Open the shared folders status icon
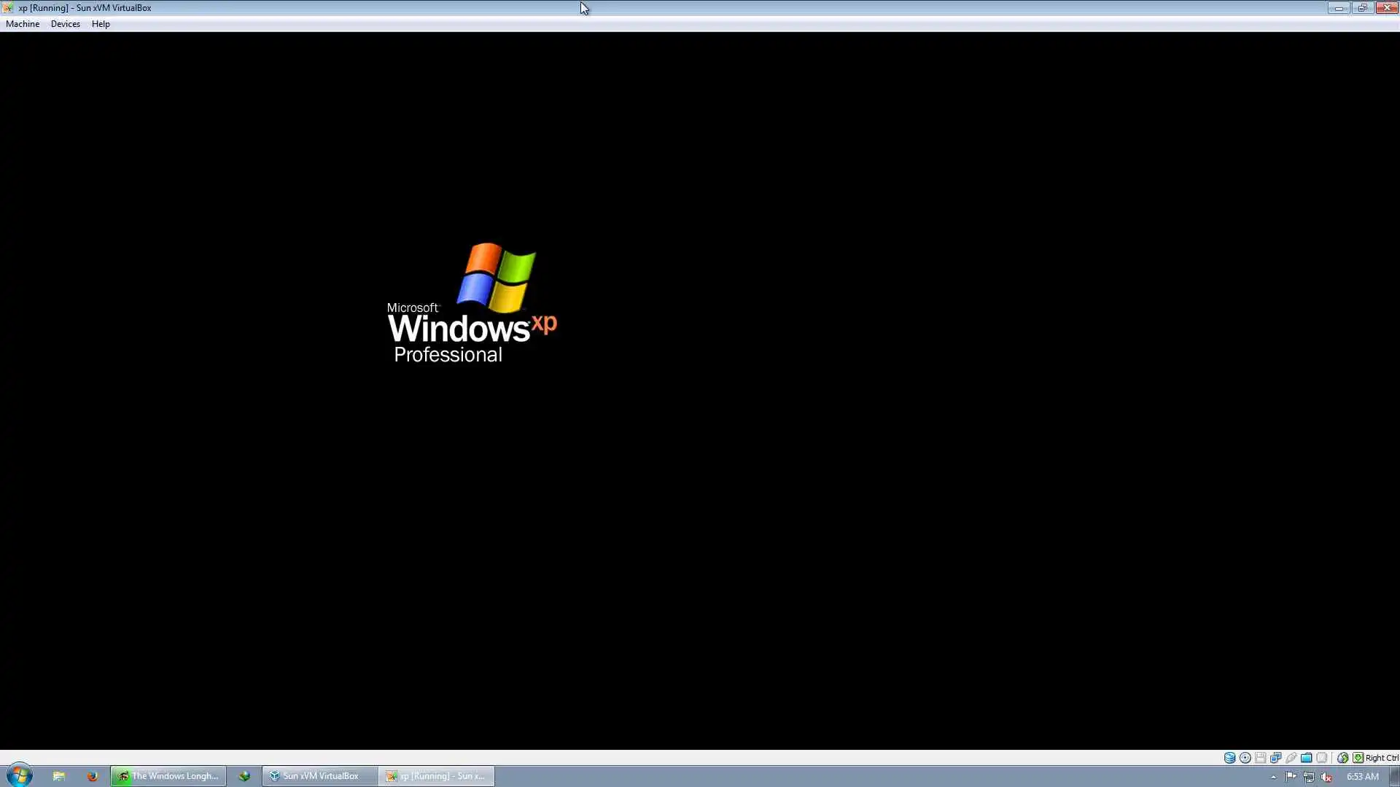The image size is (1400, 787). point(1307,758)
